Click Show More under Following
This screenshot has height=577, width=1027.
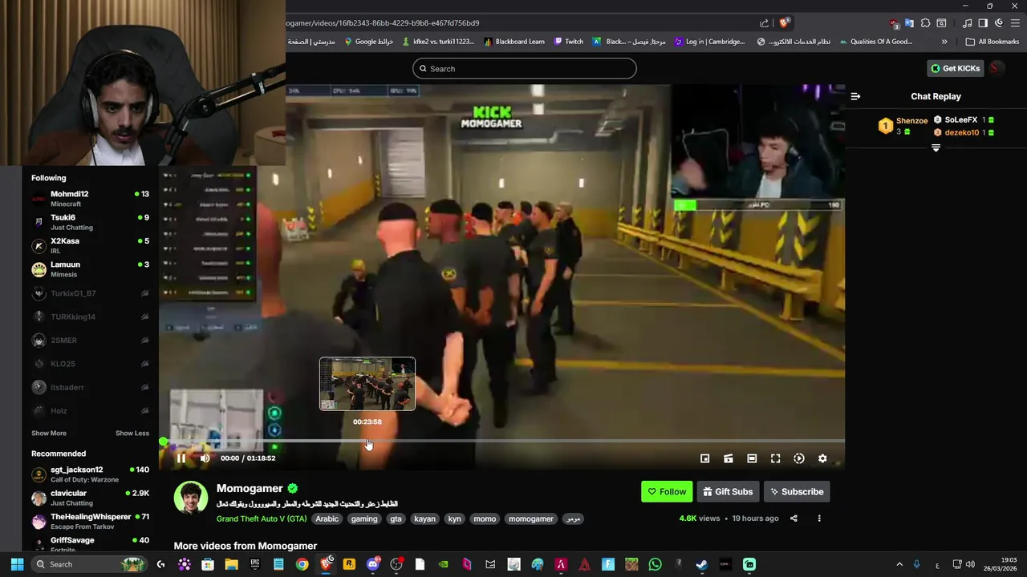pos(49,434)
